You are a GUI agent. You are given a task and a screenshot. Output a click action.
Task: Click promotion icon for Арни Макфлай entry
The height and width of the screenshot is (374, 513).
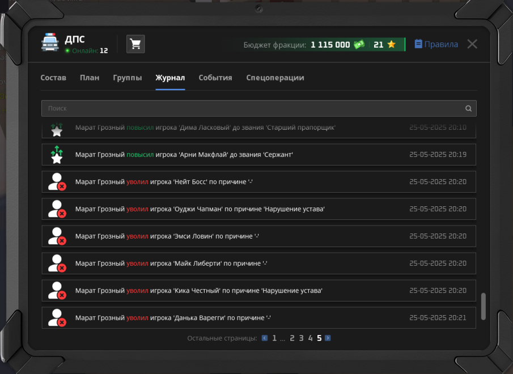[x=57, y=155]
